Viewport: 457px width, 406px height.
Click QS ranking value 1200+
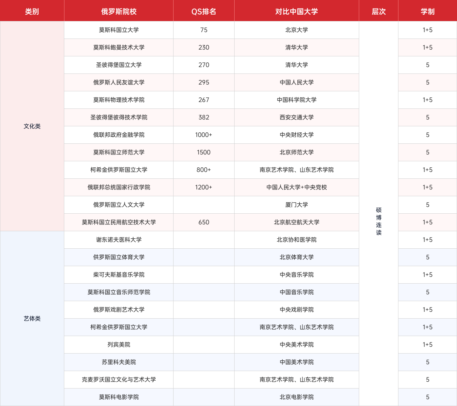[x=204, y=187]
